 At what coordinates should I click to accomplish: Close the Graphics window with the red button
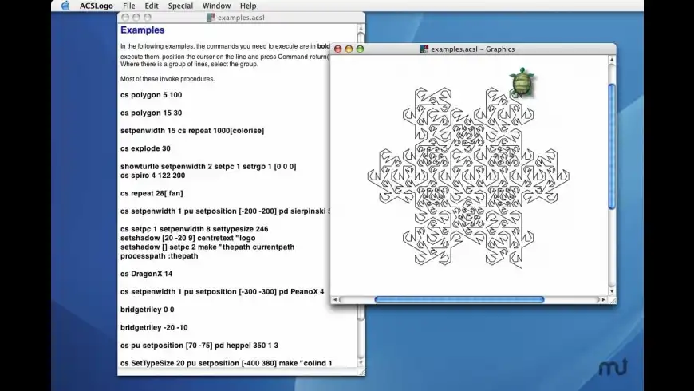pos(338,49)
